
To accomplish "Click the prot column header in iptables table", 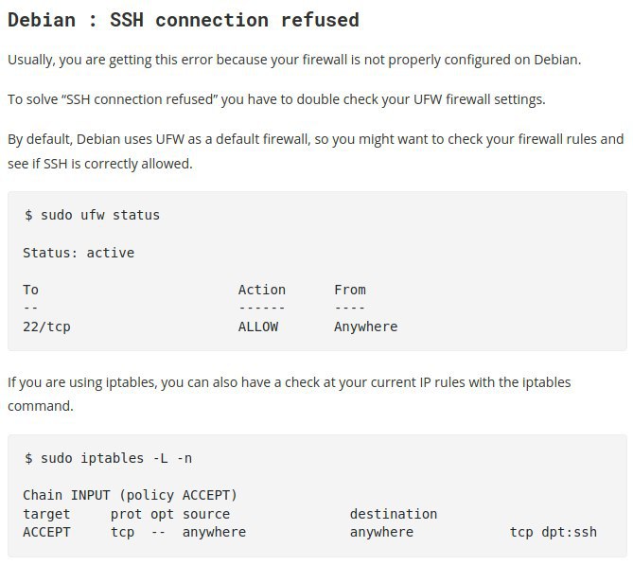I will click(x=126, y=514).
